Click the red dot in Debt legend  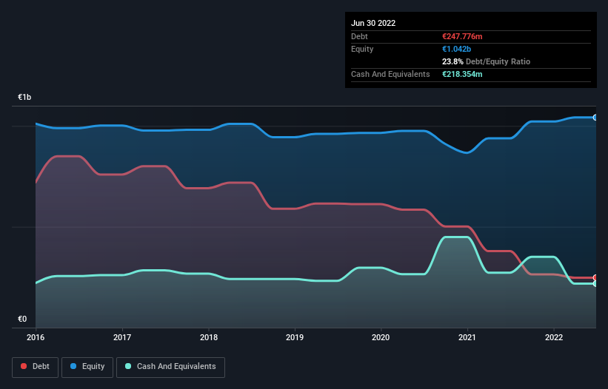click(x=24, y=366)
